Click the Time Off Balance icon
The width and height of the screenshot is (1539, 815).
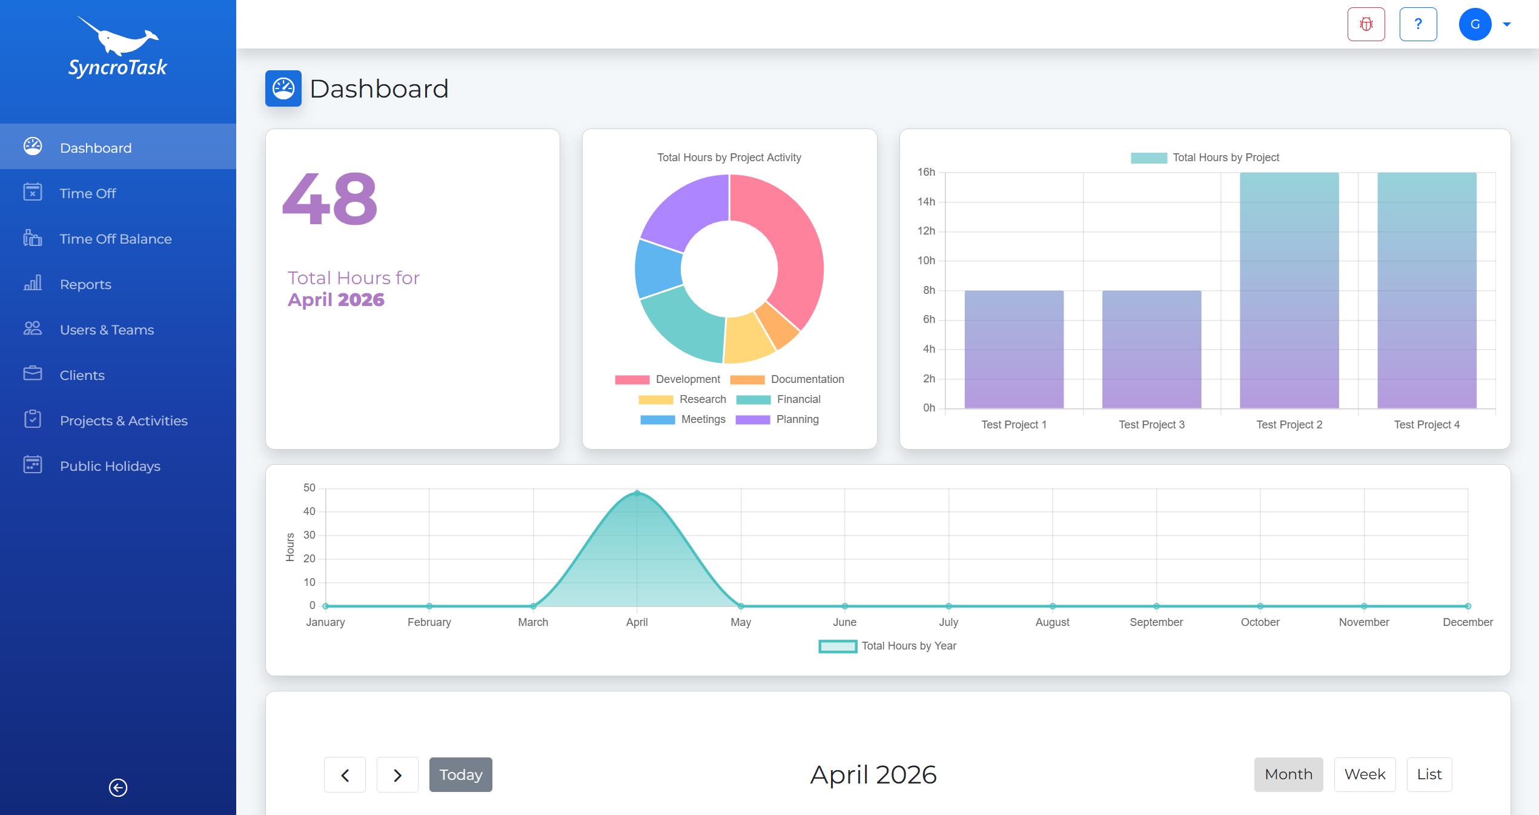(x=33, y=238)
